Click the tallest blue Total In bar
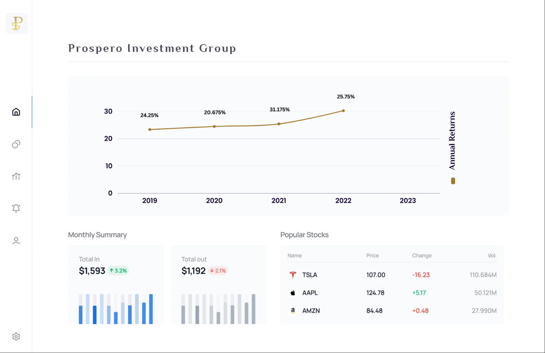This screenshot has width=545, height=353. (151, 309)
